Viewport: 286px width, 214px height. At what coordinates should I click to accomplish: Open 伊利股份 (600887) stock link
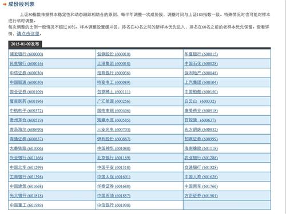(114, 139)
